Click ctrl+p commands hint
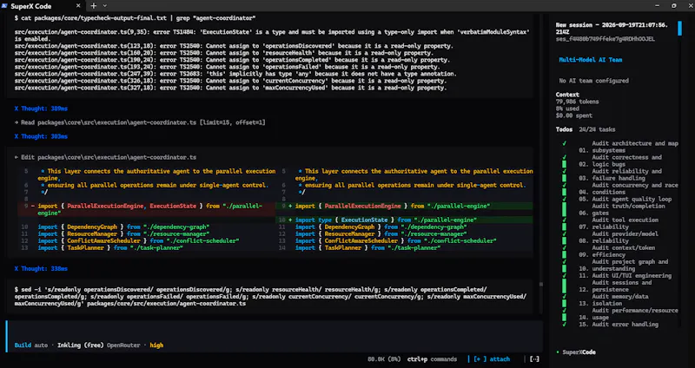The image size is (695, 368). [x=432, y=359]
